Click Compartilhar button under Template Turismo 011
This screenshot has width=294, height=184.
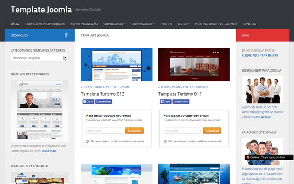click(x=181, y=101)
